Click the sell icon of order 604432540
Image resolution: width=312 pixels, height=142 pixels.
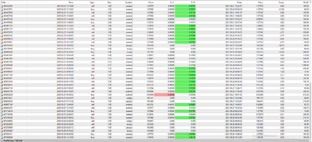tap(2, 6)
